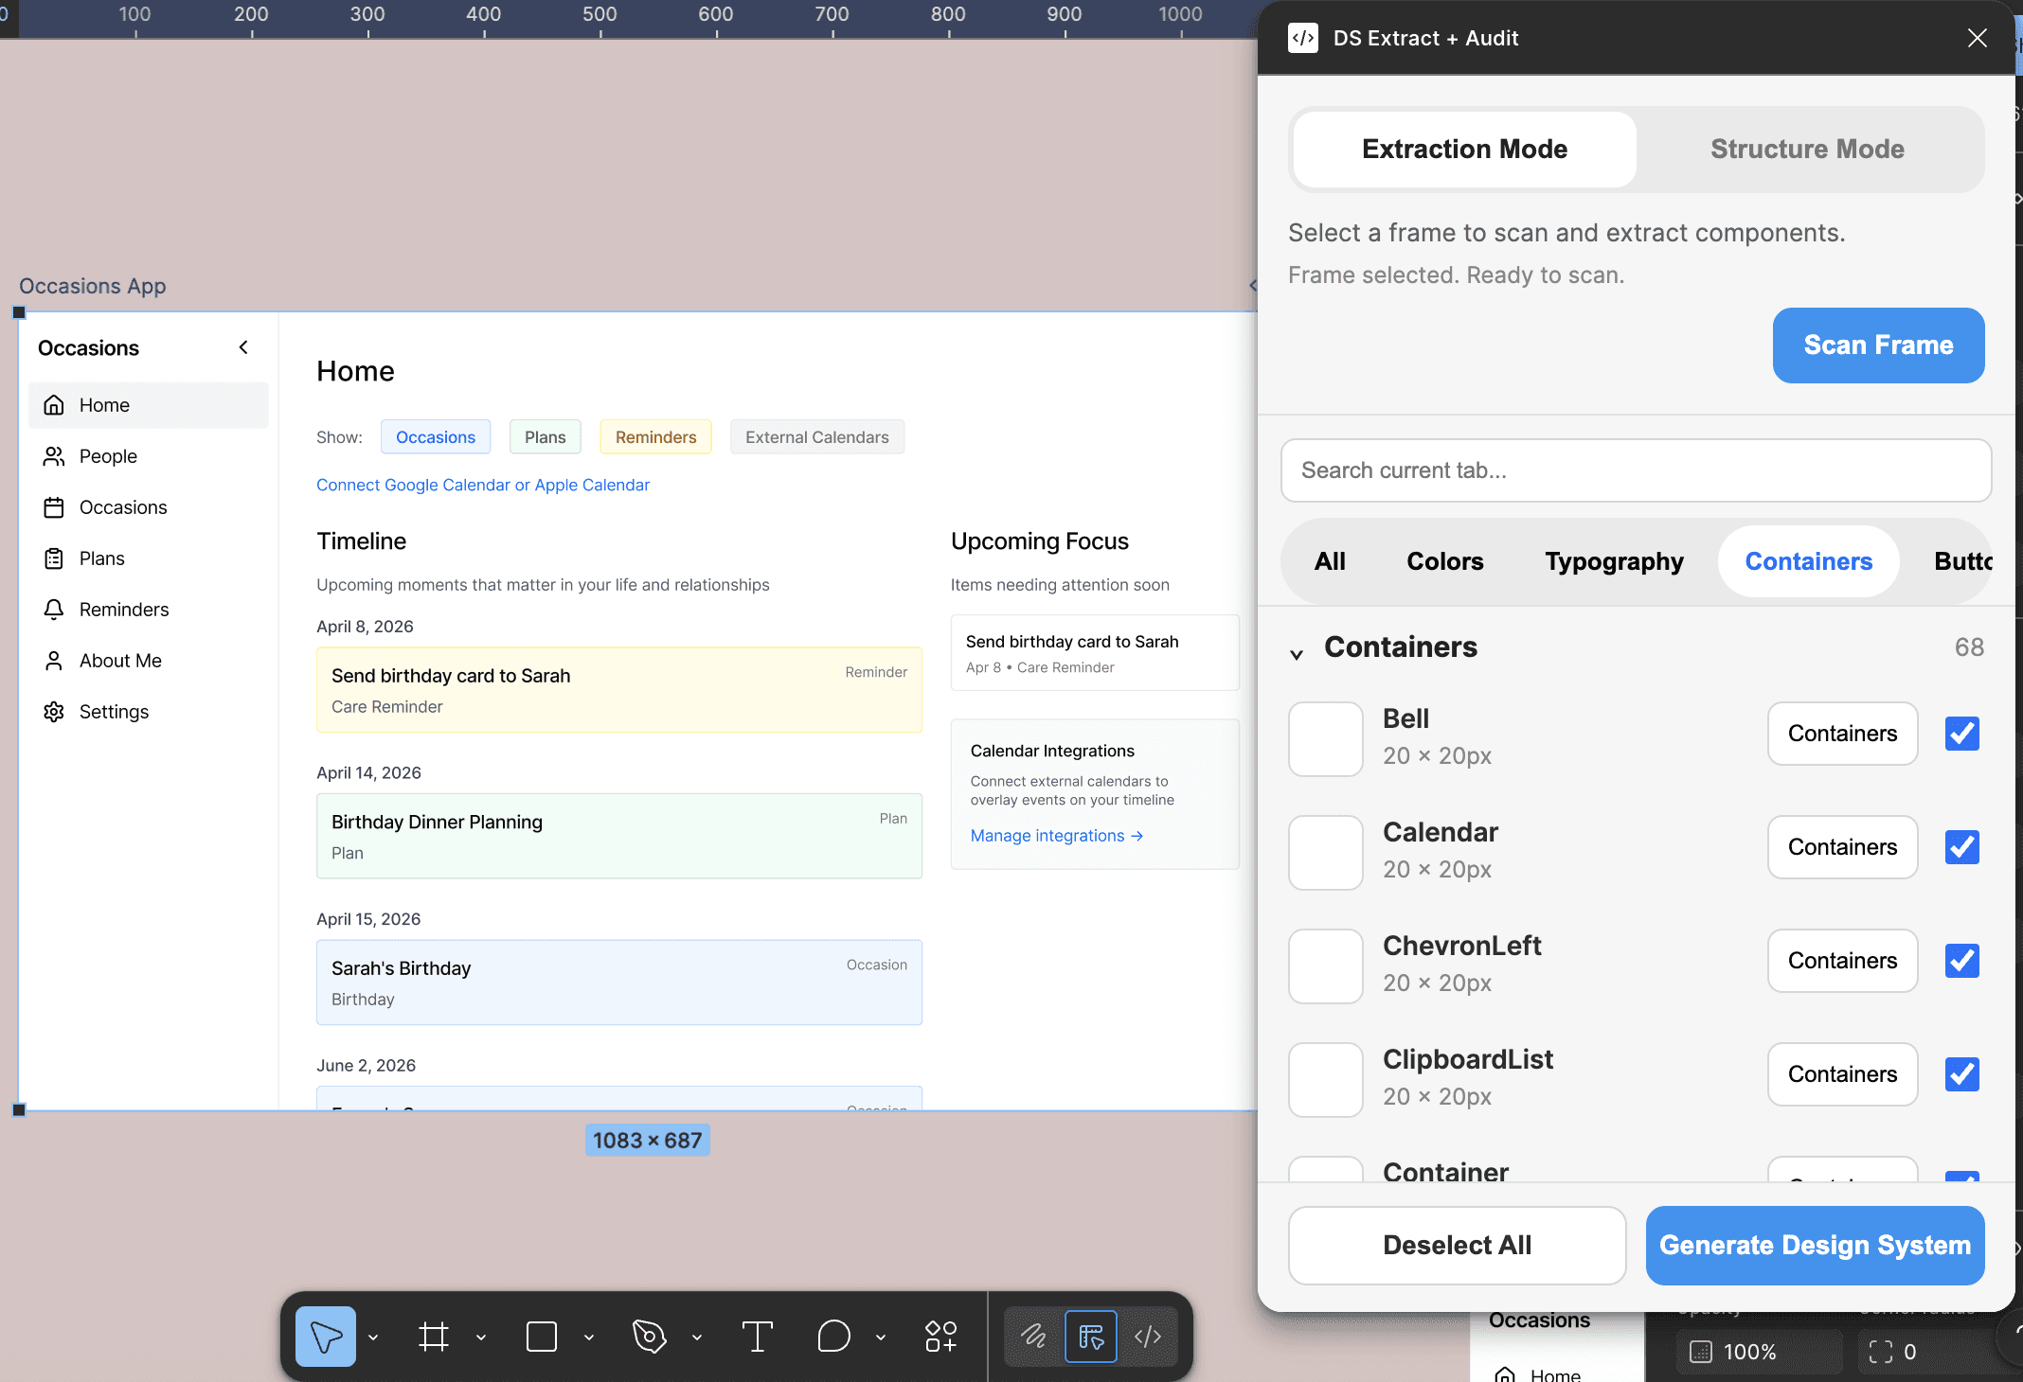This screenshot has width=2023, height=1382.
Task: Select the Text tool
Action: point(758,1337)
